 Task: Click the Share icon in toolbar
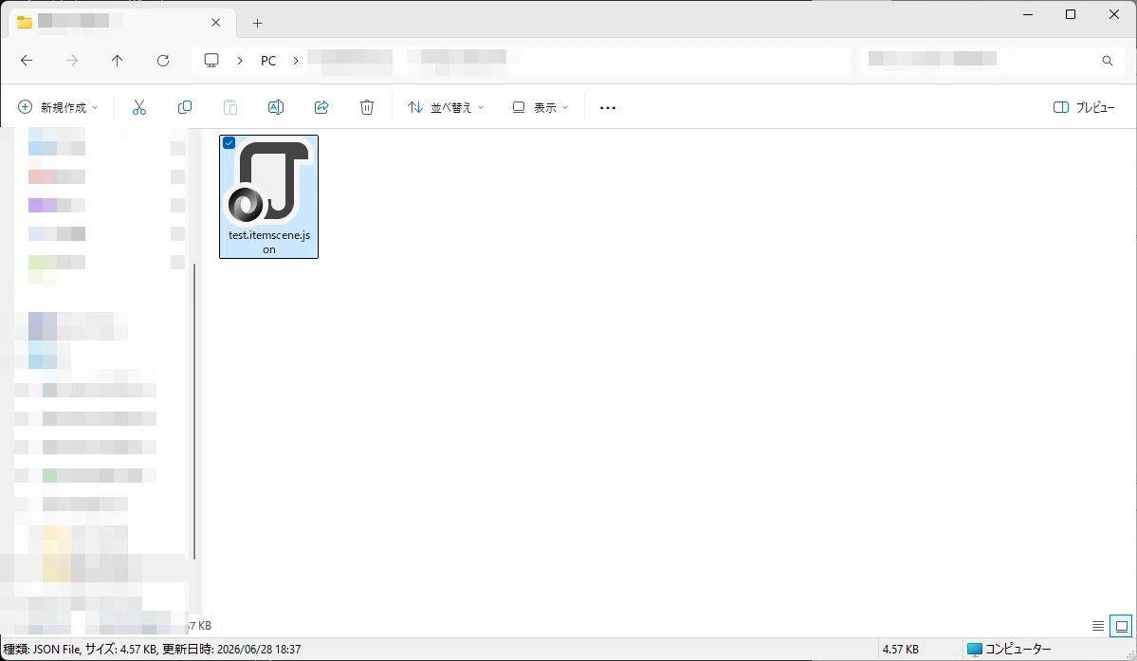click(321, 107)
